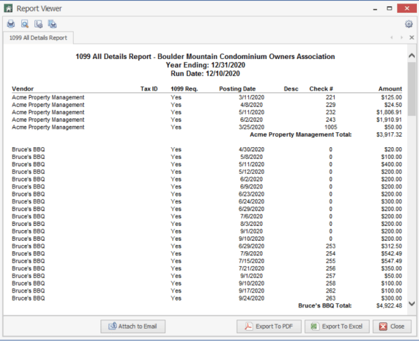Click the amount $1,806.91
This screenshot has height=342, width=419.
click(389, 113)
